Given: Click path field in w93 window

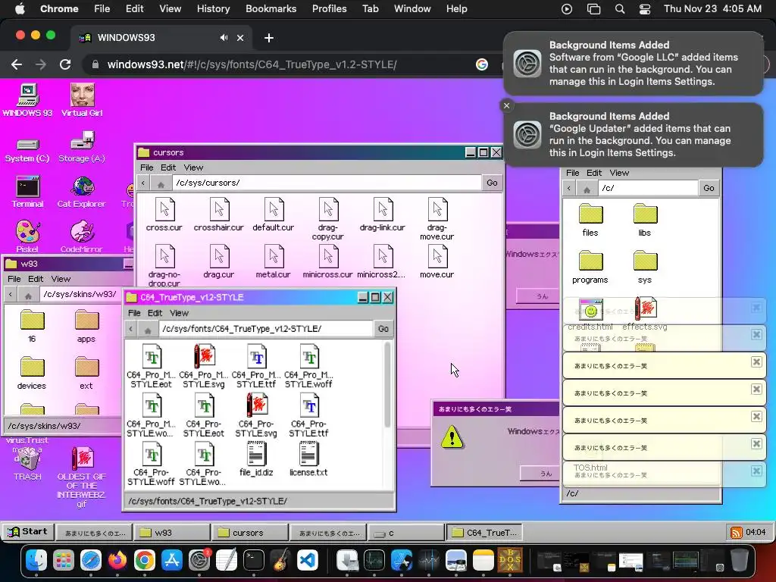Looking at the screenshot, I should tap(81, 295).
